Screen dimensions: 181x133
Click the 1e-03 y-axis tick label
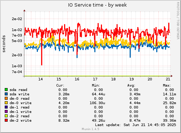[17, 66]
